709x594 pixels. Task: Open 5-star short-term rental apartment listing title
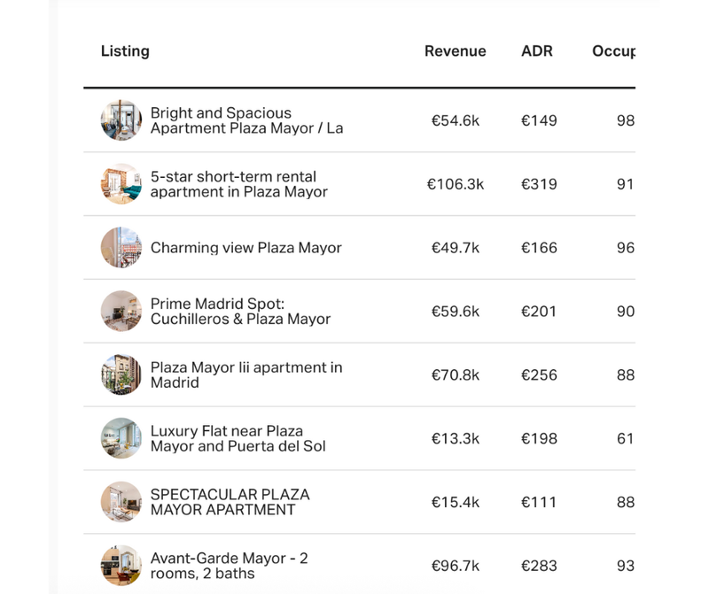pyautogui.click(x=238, y=184)
